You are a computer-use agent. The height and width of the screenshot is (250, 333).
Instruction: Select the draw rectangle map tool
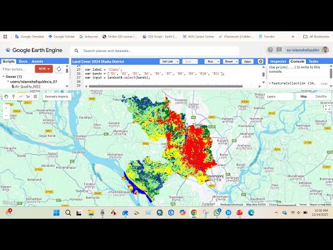point(35,97)
